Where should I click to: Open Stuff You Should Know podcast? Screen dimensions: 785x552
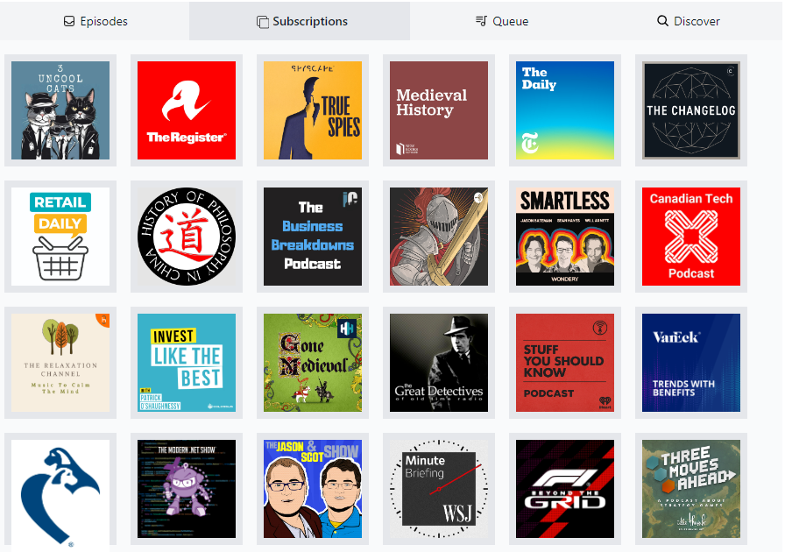pos(565,363)
